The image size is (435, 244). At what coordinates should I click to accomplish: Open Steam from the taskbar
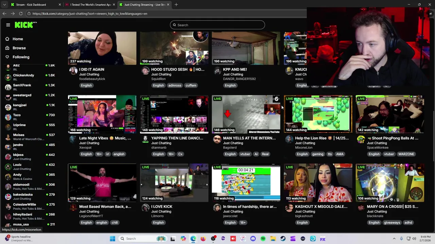tap(283, 239)
